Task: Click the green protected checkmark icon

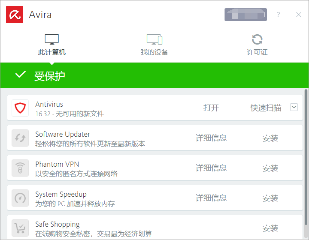Action: 20,75
